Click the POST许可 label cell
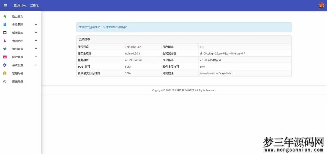This screenshot has width=327, height=154. click(100, 67)
